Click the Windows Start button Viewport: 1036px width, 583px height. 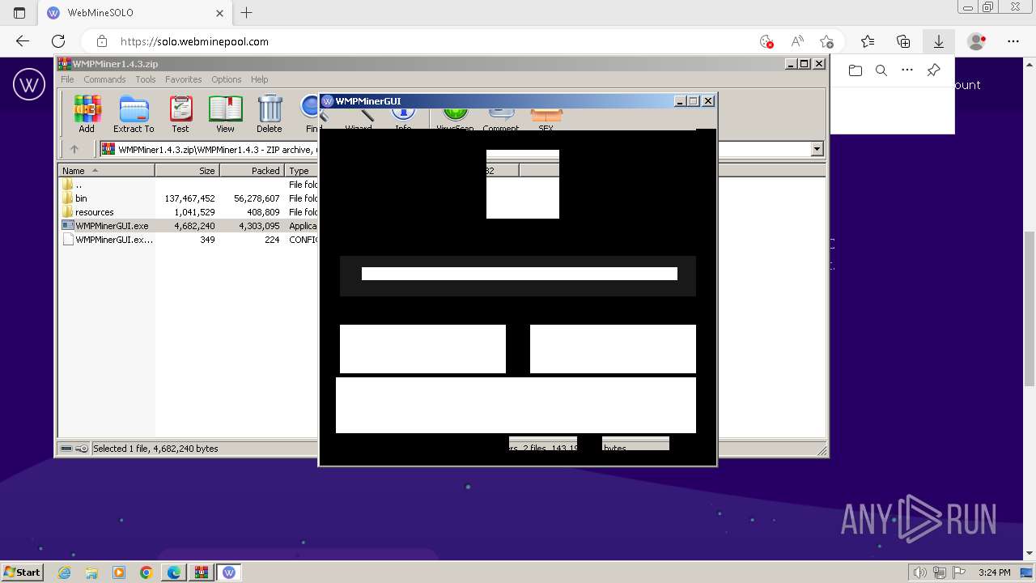[22, 572]
